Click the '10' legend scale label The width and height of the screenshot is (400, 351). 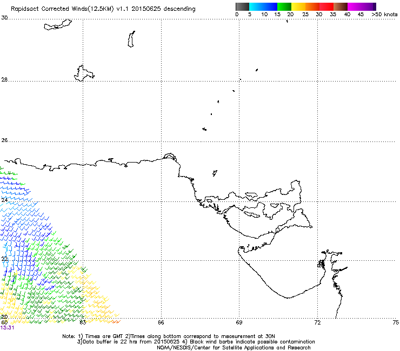264,14
